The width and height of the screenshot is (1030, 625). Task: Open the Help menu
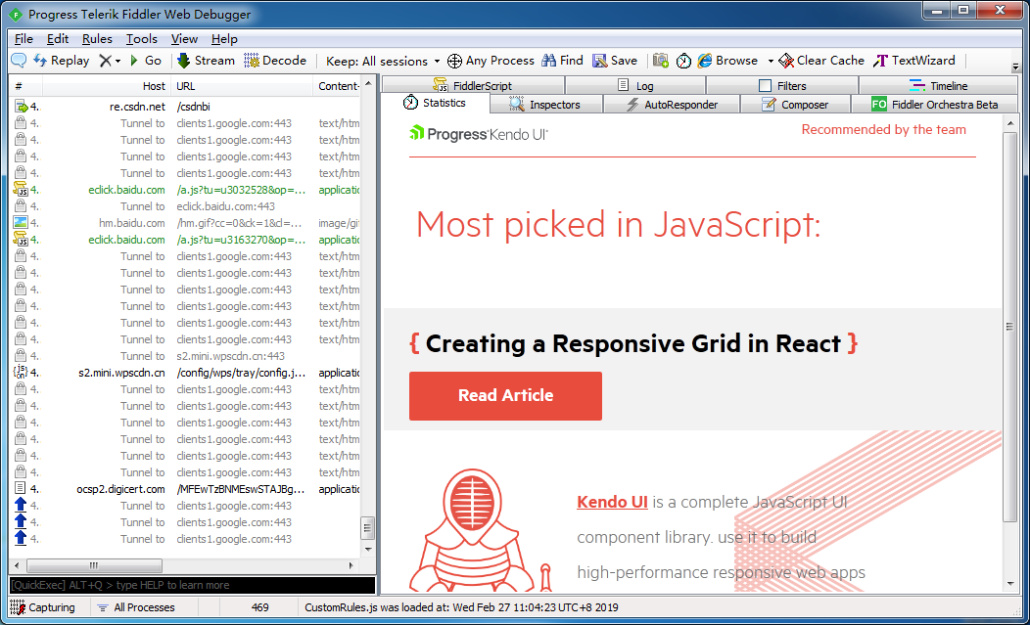coord(224,39)
